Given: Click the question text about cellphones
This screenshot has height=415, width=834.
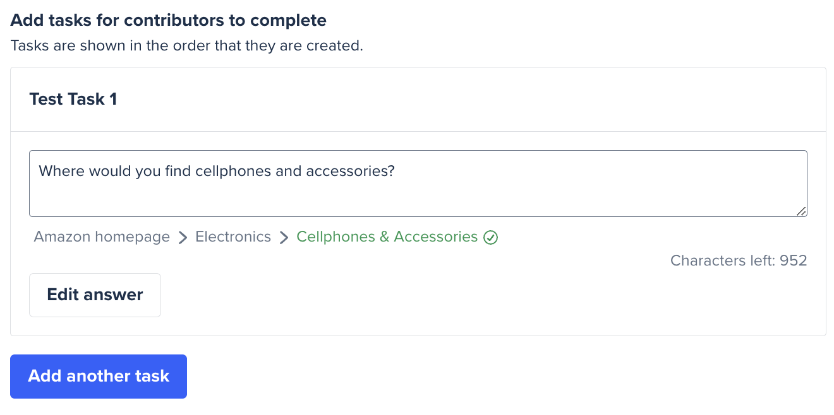Looking at the screenshot, I should [217, 171].
